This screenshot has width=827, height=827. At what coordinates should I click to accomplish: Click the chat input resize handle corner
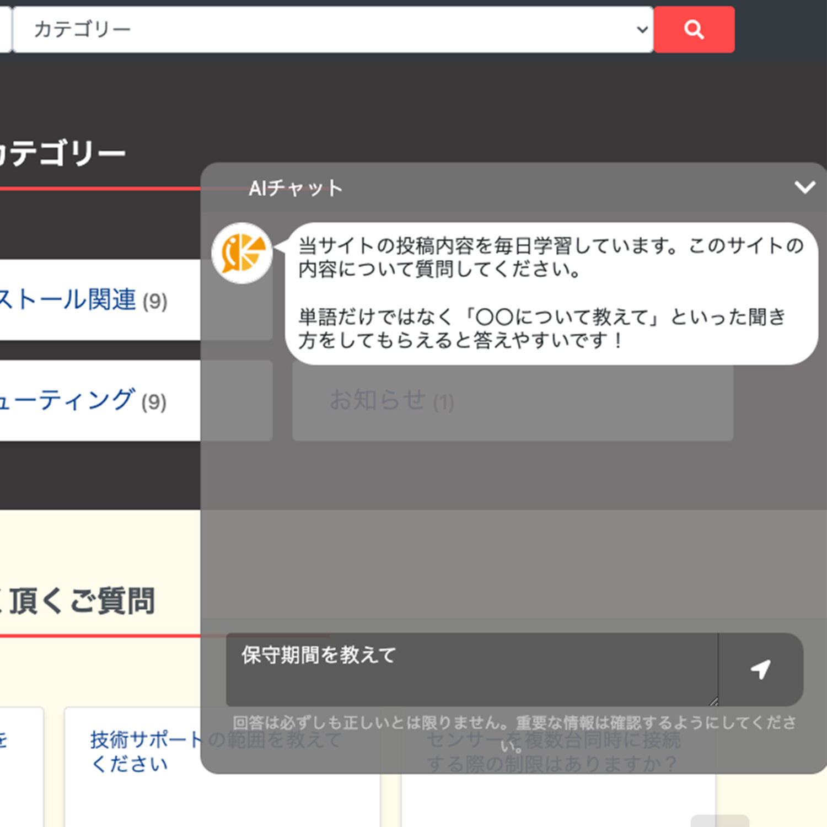[x=713, y=701]
